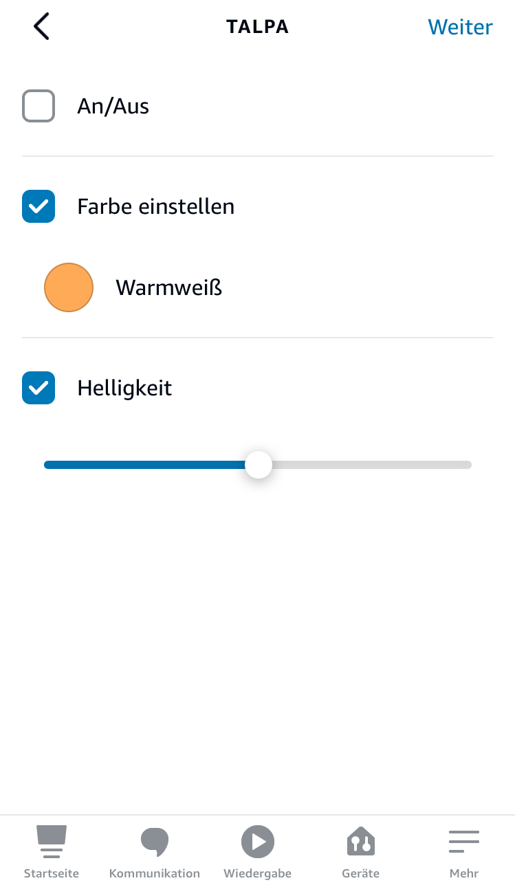Open color options via Warmweiß label
515x885 pixels.
coord(169,287)
